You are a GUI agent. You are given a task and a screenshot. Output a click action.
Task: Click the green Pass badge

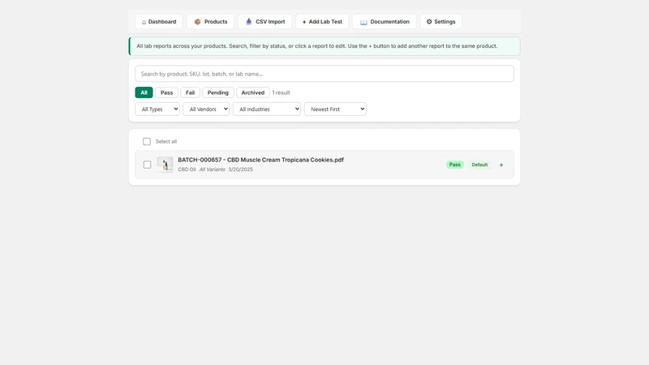[455, 165]
